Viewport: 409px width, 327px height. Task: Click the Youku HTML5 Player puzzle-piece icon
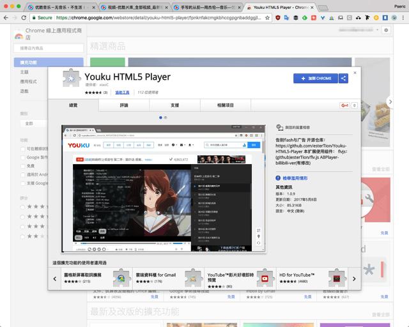(x=71, y=78)
